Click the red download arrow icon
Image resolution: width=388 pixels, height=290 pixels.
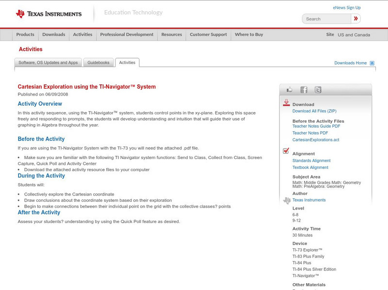(286, 103)
